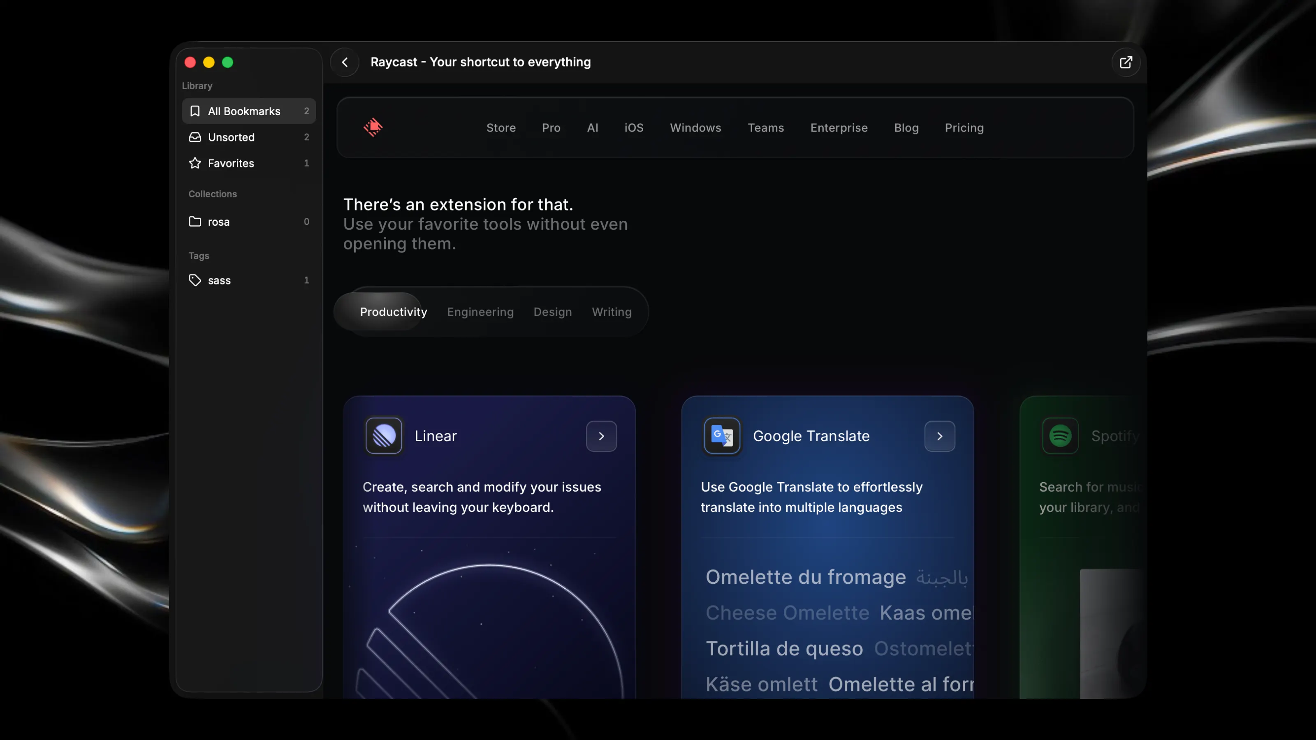Viewport: 1316px width, 740px height.
Task: Open the Teams nav link
Action: pyautogui.click(x=765, y=128)
